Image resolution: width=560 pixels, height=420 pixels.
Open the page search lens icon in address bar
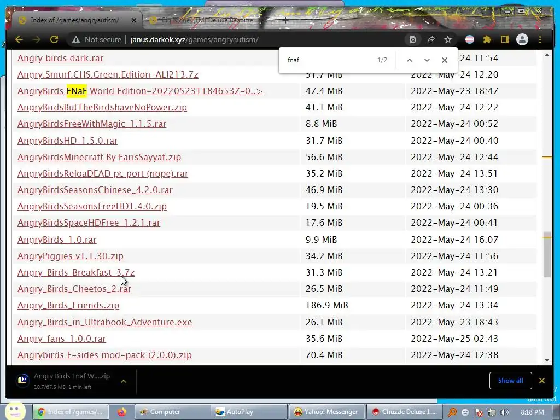(x=412, y=39)
